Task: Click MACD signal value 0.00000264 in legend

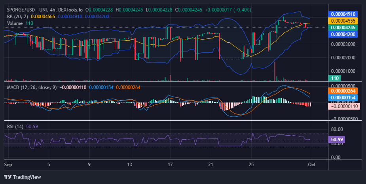Action: 128,87
